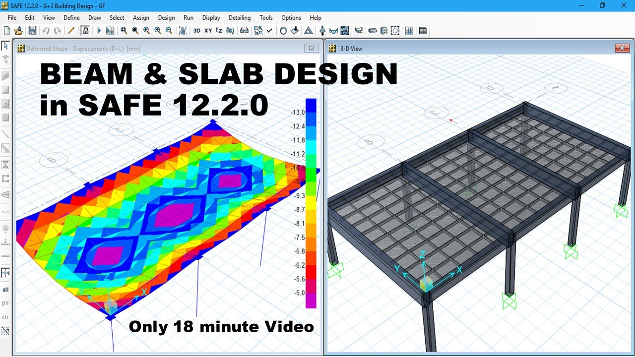Open the Define menu

pyautogui.click(x=71, y=17)
